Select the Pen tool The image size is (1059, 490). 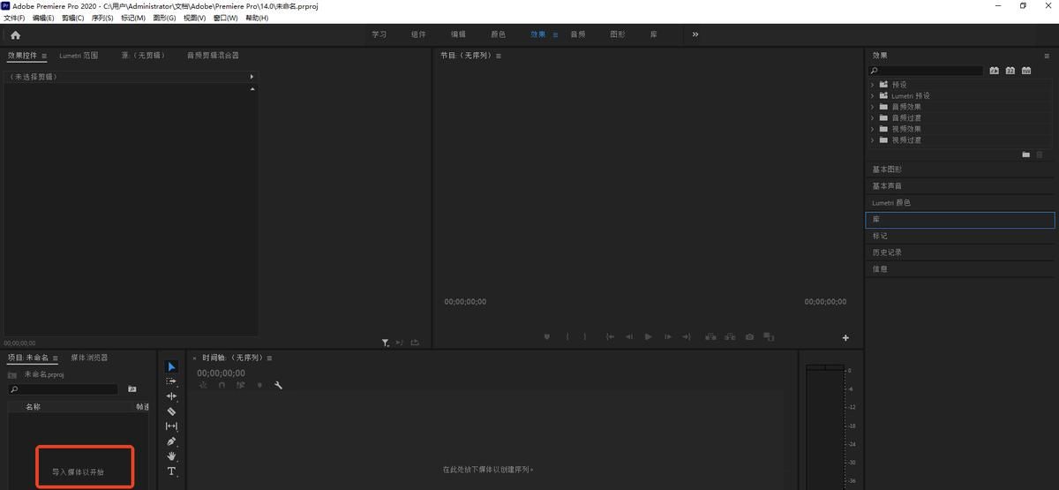171,441
